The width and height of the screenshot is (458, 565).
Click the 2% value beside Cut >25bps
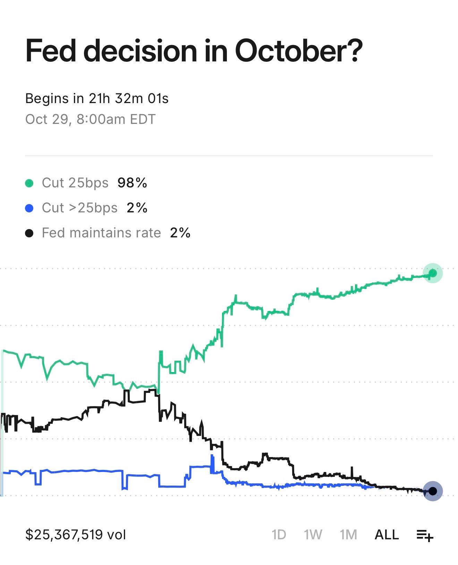click(137, 208)
